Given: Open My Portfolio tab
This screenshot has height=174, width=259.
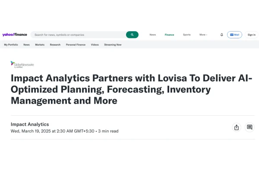Looking at the screenshot, I should (x=11, y=44).
